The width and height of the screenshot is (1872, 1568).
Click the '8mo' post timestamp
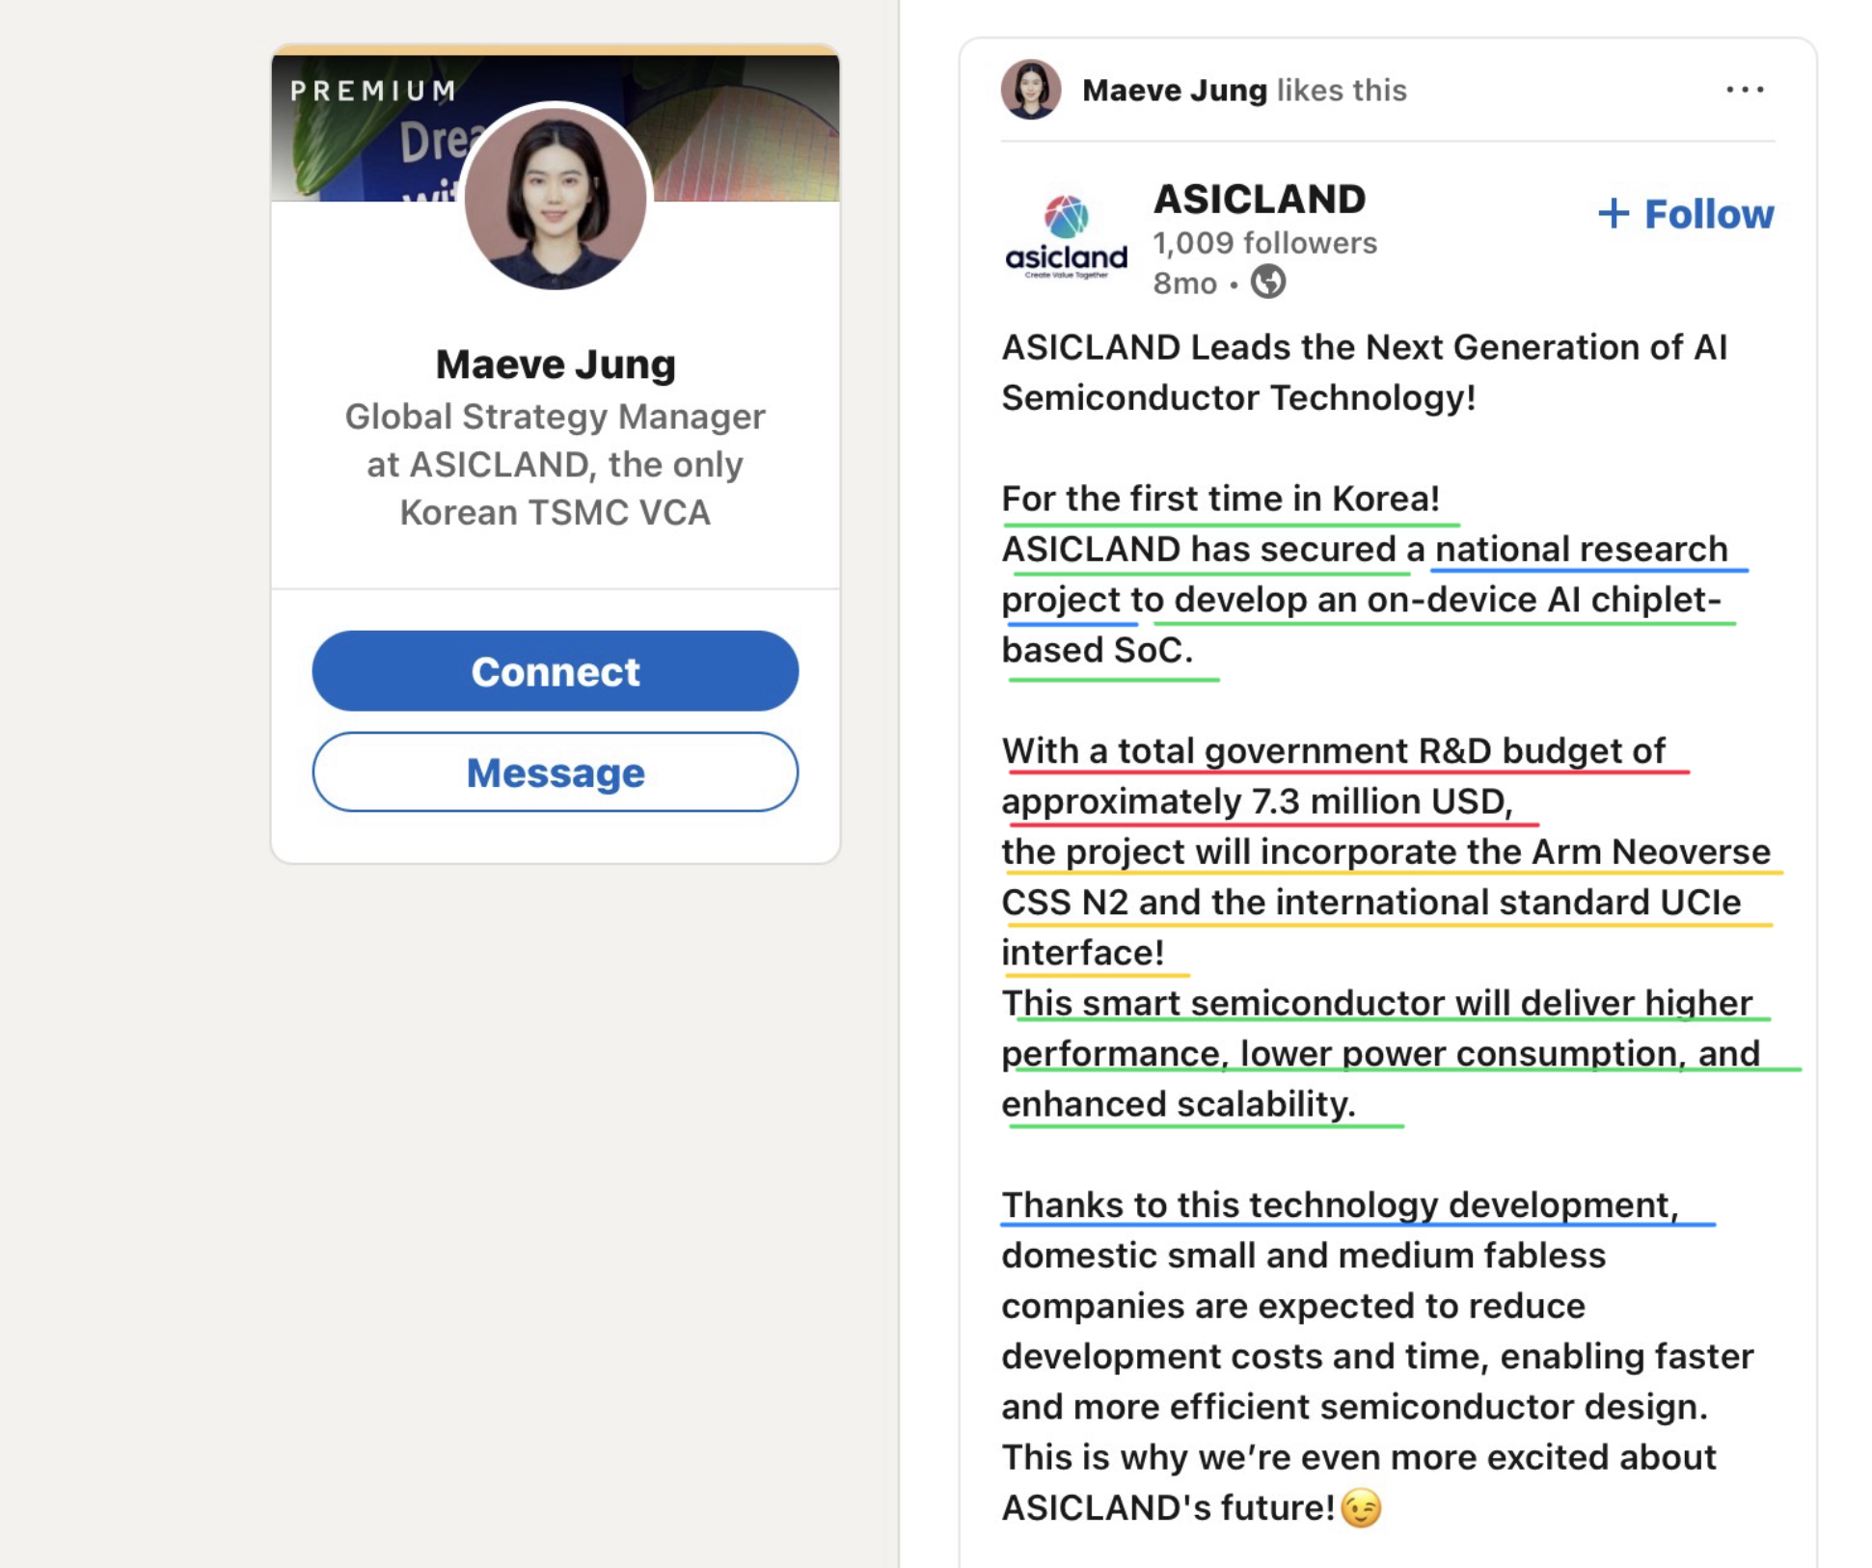pyautogui.click(x=1184, y=284)
